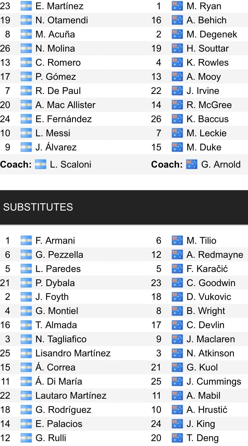The image size is (248, 446).
Task: Click the Australia flag next to coach G. Arnold
Action: click(x=192, y=164)
